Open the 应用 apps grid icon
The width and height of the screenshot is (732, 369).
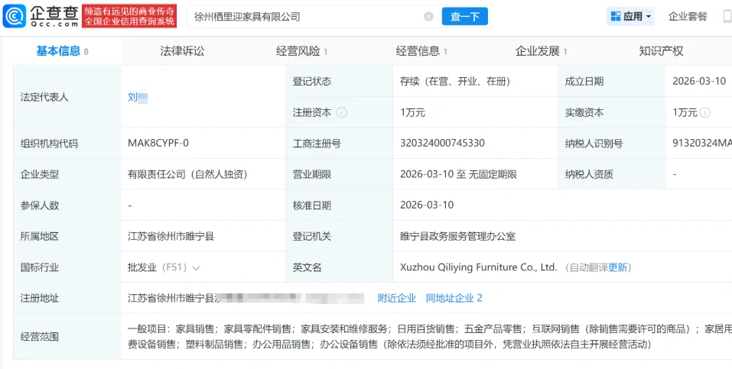click(x=615, y=17)
